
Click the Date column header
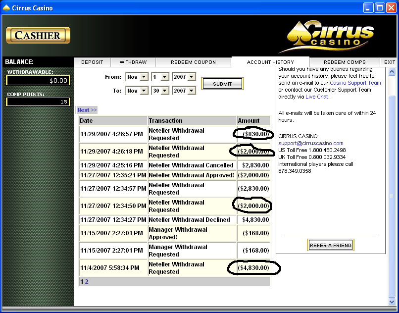pos(113,120)
